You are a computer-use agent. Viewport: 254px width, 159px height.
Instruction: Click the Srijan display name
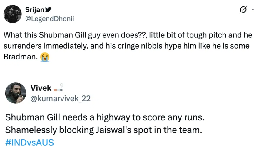(x=35, y=9)
